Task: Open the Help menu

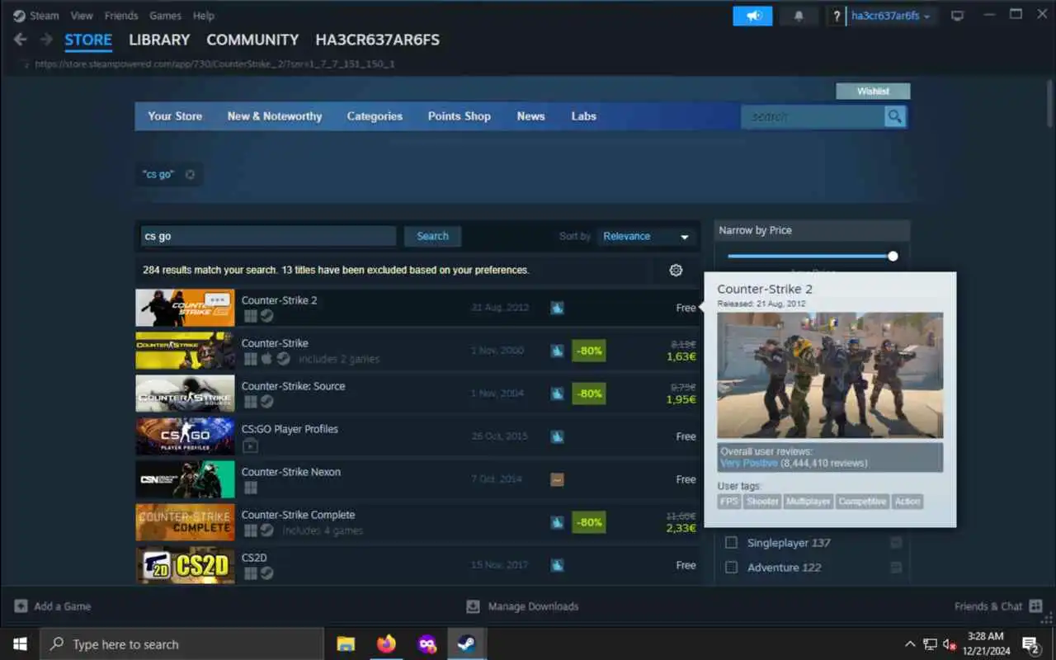Action: point(204,16)
